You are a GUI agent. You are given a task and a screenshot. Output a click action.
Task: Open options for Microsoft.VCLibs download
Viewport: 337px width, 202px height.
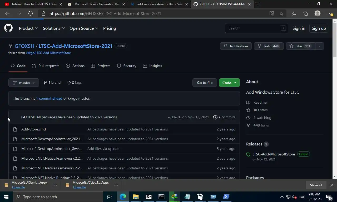point(116,185)
